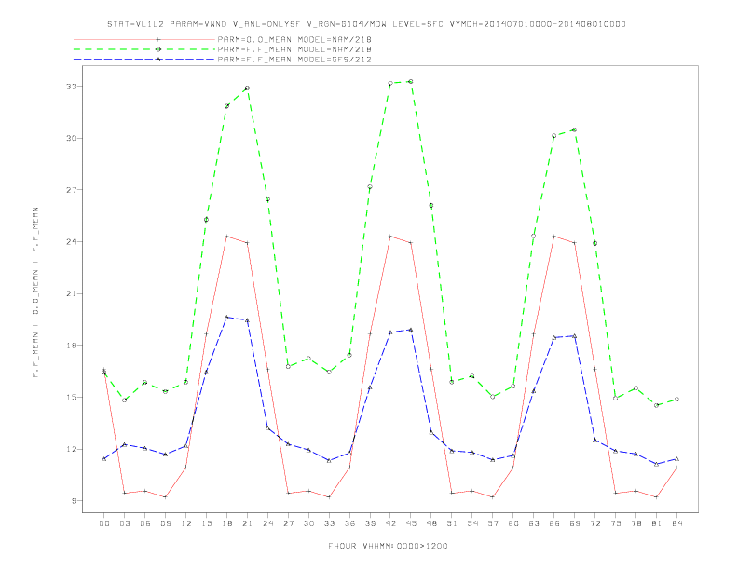
Task: Click y-axis tick label 24
Action: tap(71, 242)
